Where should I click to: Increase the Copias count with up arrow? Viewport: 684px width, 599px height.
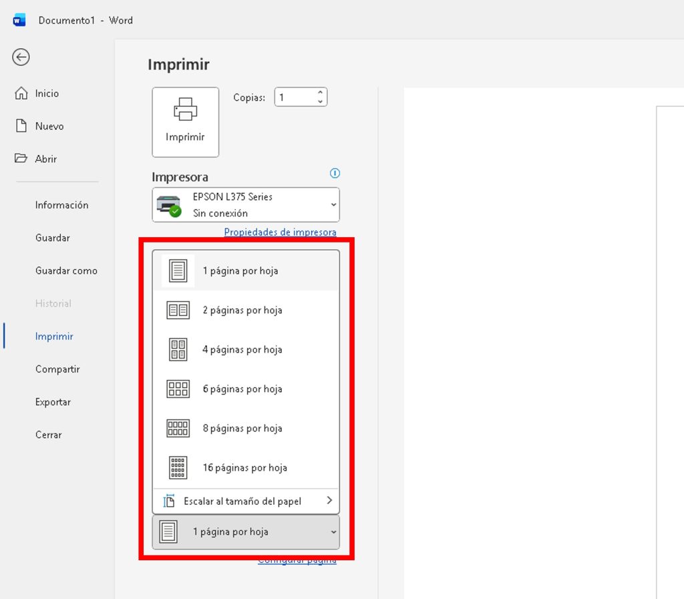[321, 93]
